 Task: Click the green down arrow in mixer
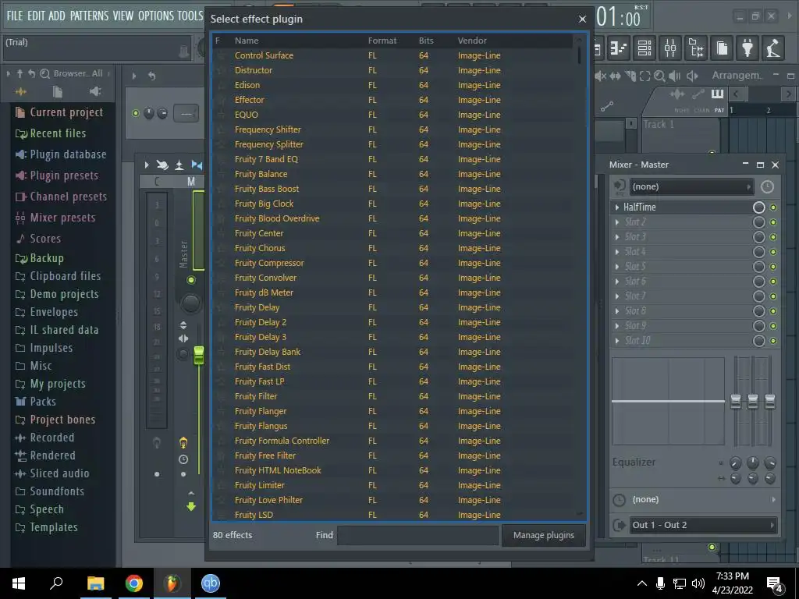[x=191, y=506]
